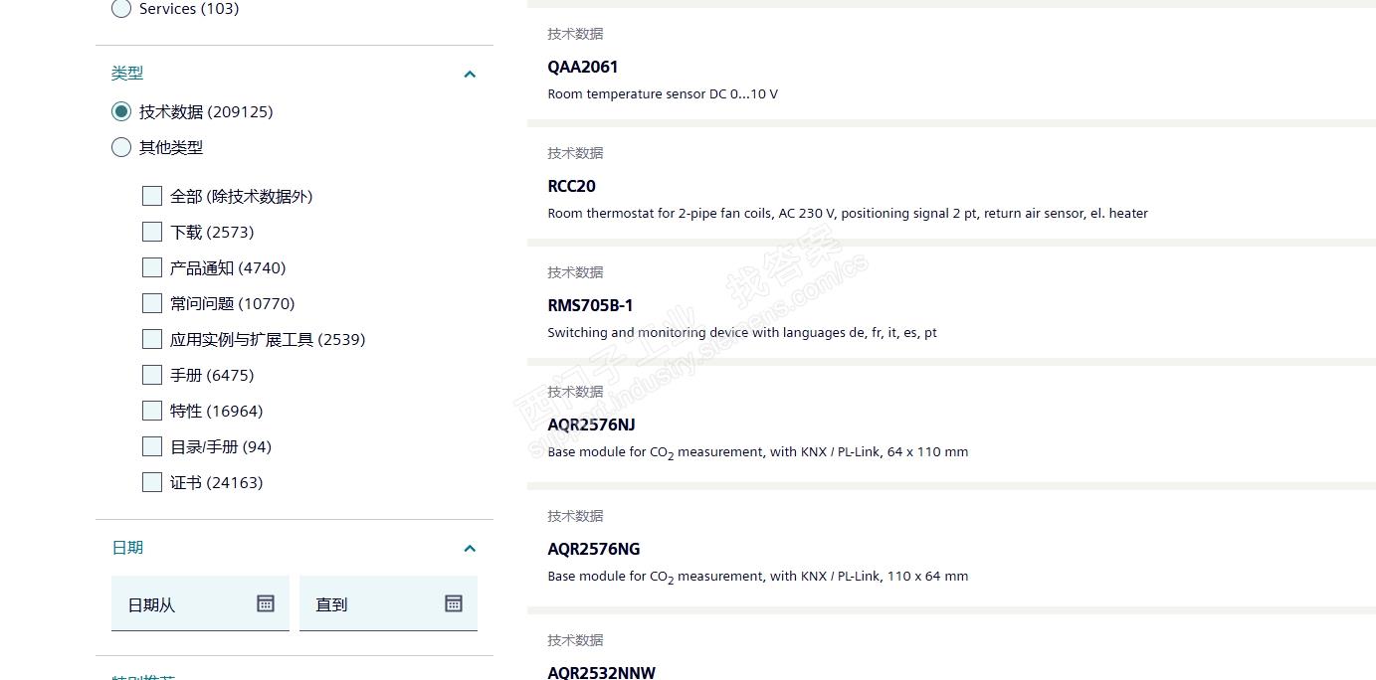Collapse the 日期 filter section

[x=470, y=548]
